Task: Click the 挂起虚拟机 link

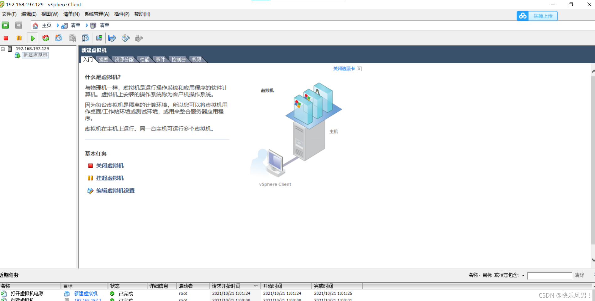Action: (x=110, y=178)
